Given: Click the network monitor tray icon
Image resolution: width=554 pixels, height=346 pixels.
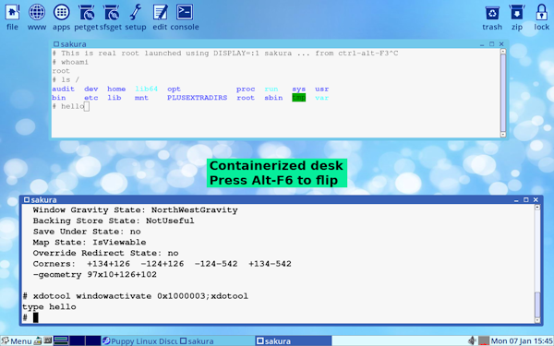Looking at the screenshot, I should point(484,341).
